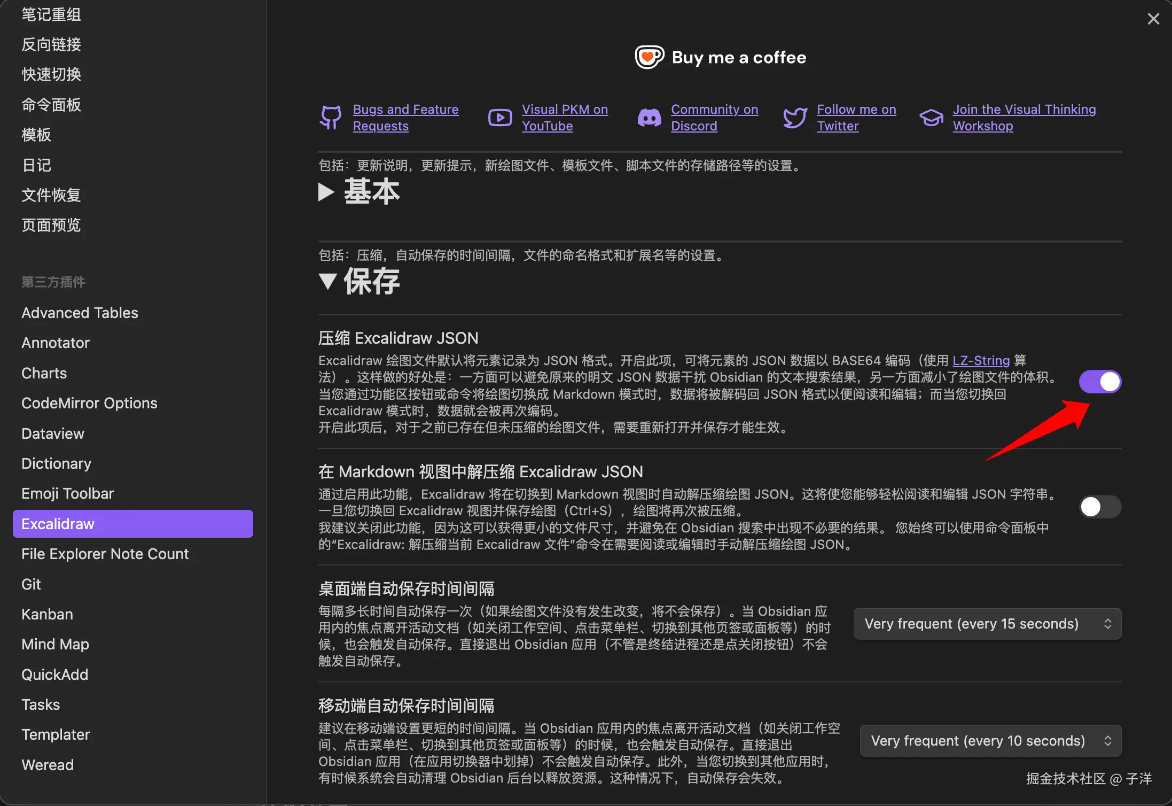Screen dimensions: 1172x806
Task: Click the GitHub cat icon
Action: 331,117
